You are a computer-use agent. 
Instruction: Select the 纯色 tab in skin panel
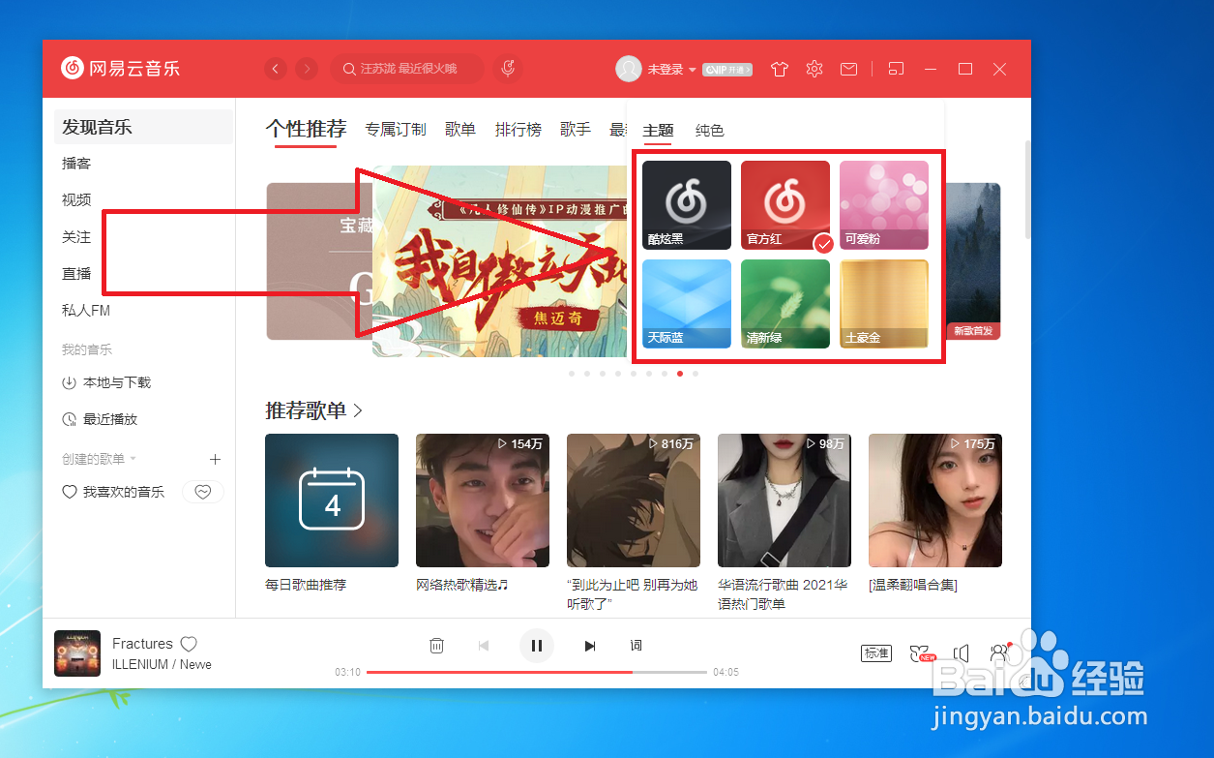710,131
